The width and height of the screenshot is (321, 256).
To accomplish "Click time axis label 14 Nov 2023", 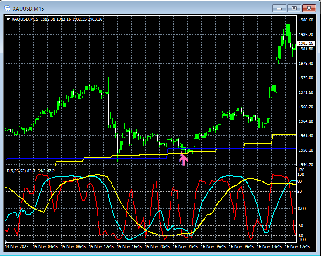I will click(17, 246).
